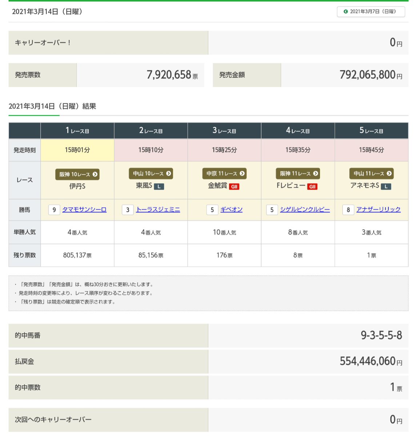Open 阪神 10レース race button
Viewport: 417px width, 436px height.
coord(77,174)
